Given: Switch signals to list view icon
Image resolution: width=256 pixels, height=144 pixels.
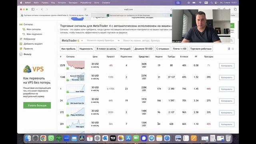Looking at the screenshot, I should [229, 49].
